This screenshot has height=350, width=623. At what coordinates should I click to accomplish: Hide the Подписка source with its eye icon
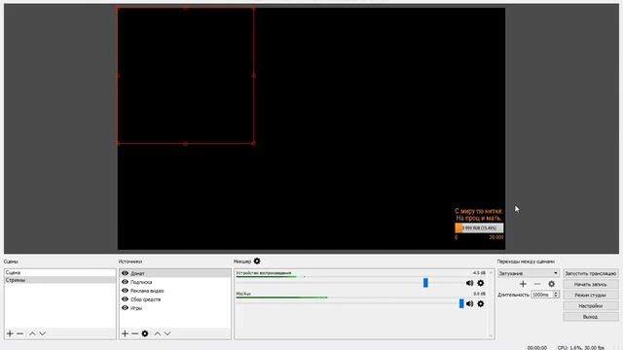coord(125,282)
